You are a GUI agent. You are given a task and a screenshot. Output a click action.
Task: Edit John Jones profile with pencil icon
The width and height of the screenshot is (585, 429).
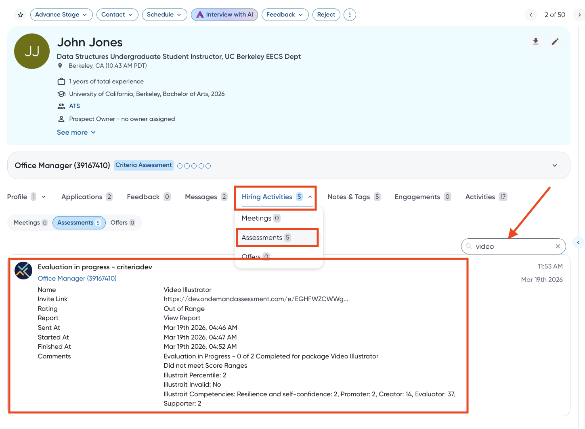point(555,42)
